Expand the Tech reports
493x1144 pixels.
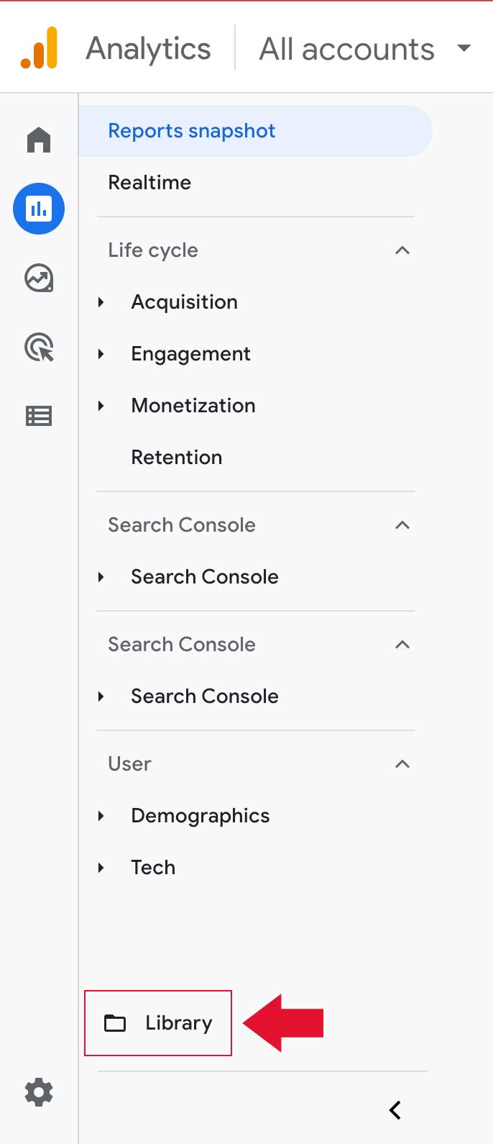101,868
